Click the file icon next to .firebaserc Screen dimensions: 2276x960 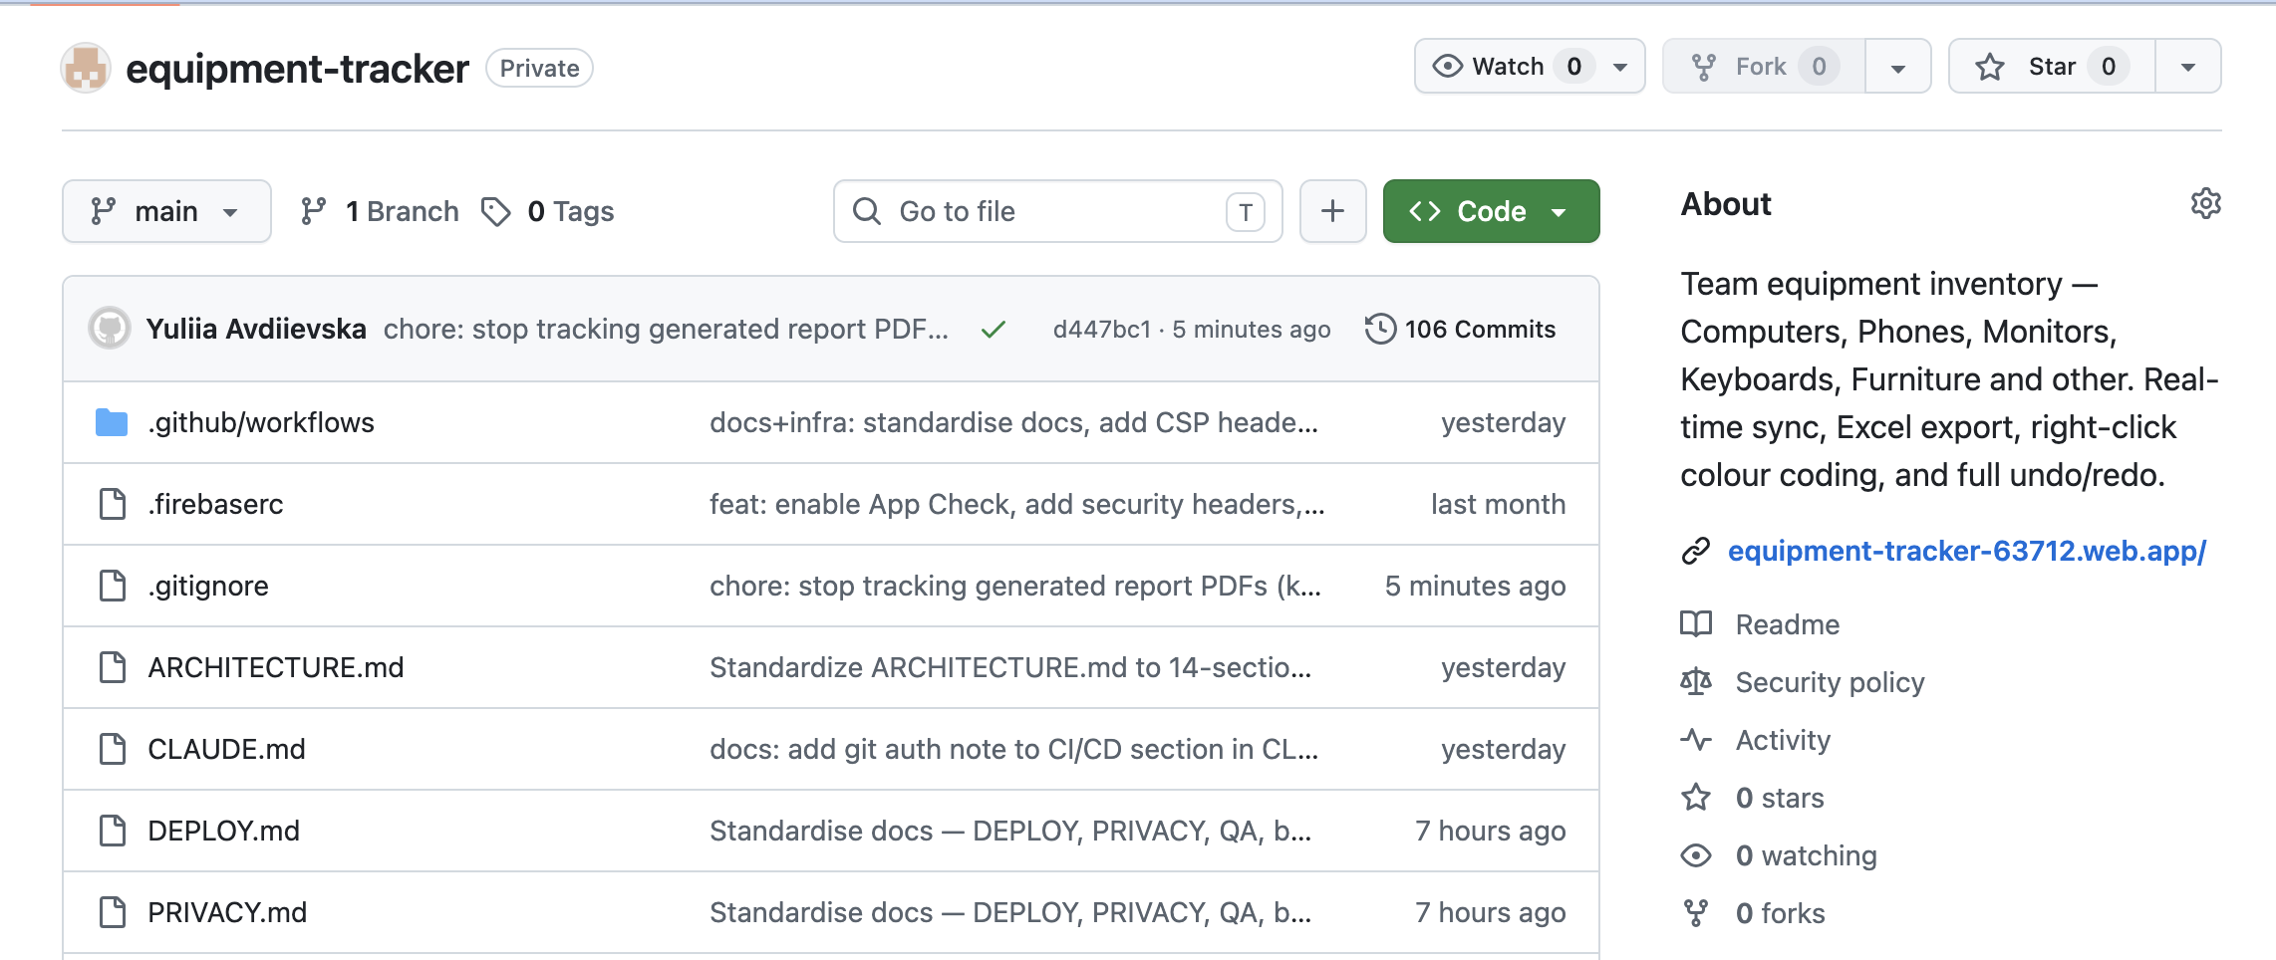click(113, 504)
